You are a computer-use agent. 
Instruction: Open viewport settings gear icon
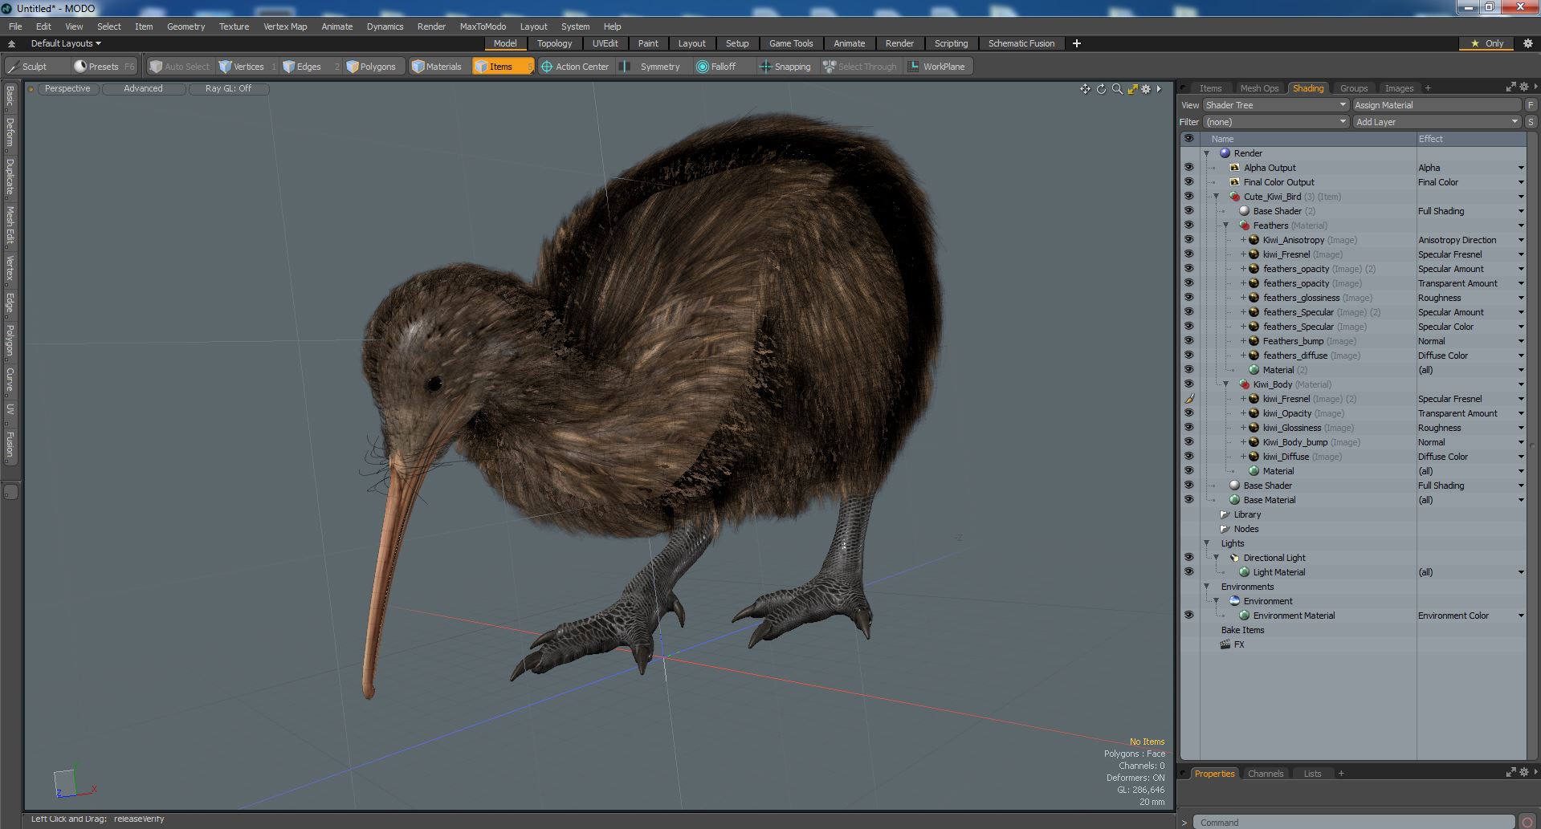pyautogui.click(x=1146, y=89)
